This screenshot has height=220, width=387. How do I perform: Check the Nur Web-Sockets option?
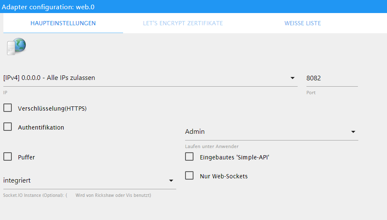pos(189,176)
